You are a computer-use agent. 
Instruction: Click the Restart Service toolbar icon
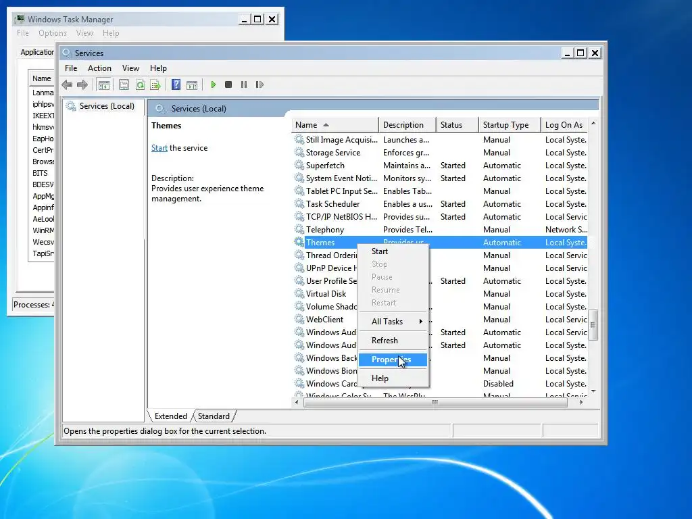[x=259, y=84]
